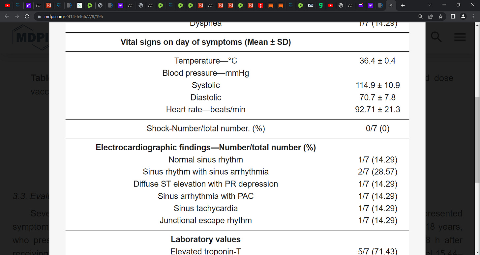
Task: Open a new tab with the plus button
Action: (x=403, y=5)
